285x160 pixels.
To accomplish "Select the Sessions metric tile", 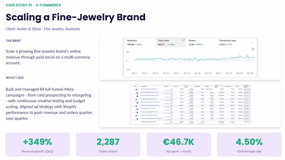I will (139, 43).
